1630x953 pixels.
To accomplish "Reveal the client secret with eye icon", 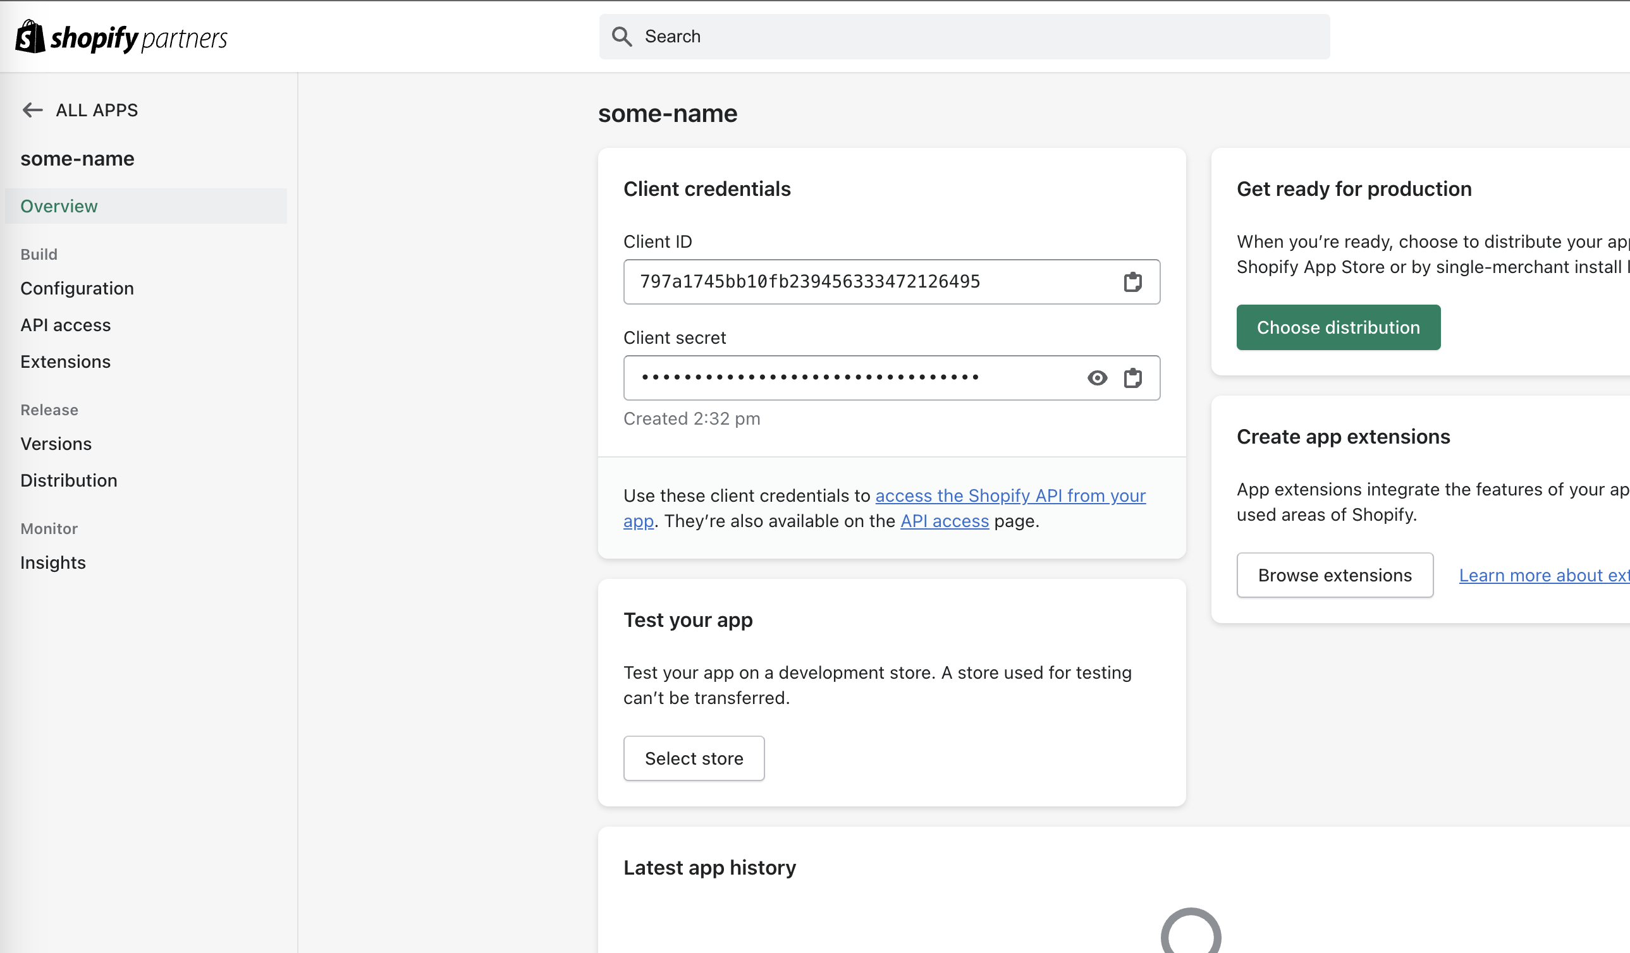I will (1097, 377).
